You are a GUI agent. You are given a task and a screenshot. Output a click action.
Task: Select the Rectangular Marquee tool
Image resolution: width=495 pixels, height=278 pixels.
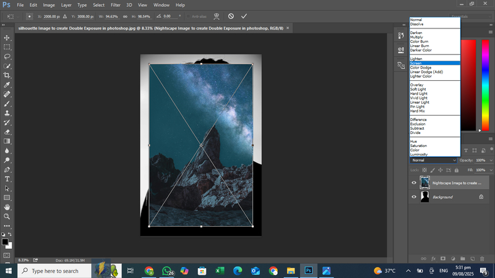[x=7, y=48]
